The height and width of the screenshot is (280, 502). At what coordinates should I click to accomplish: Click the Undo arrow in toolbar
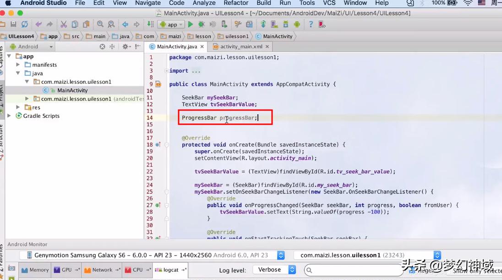(38, 24)
